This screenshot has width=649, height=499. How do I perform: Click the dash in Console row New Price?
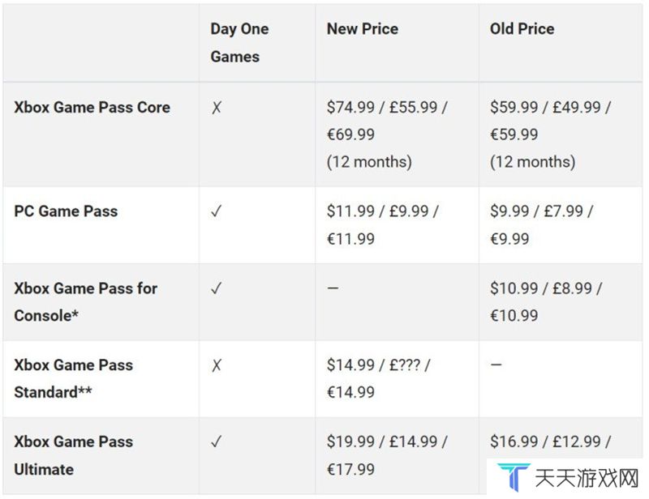tap(333, 288)
